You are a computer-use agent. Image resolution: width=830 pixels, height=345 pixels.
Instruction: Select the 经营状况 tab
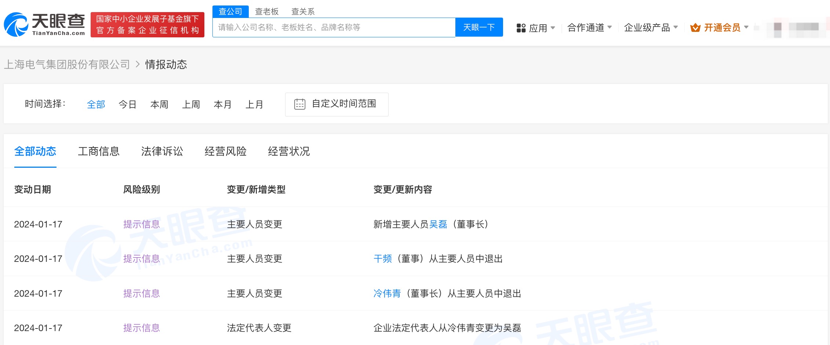(x=289, y=151)
